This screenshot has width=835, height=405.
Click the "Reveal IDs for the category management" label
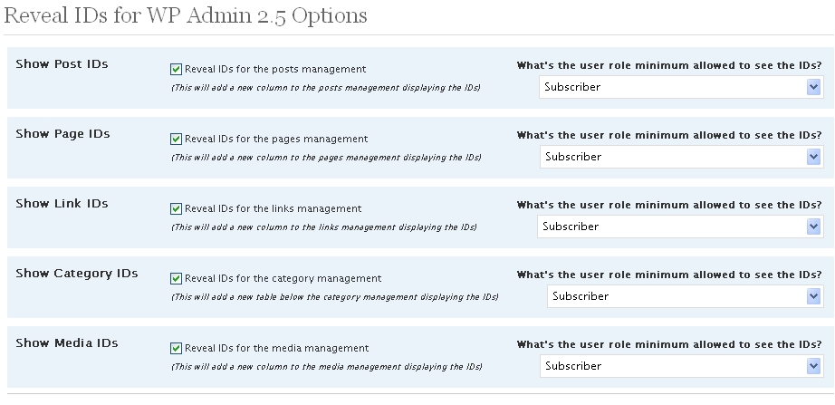pos(283,278)
